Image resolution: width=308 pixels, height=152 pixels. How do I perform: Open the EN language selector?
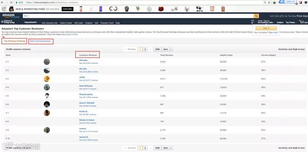[x=253, y=22]
